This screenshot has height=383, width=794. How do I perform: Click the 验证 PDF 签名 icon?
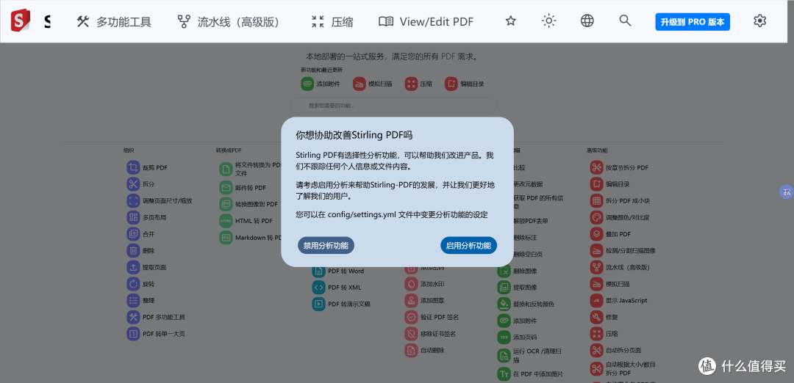click(x=411, y=317)
